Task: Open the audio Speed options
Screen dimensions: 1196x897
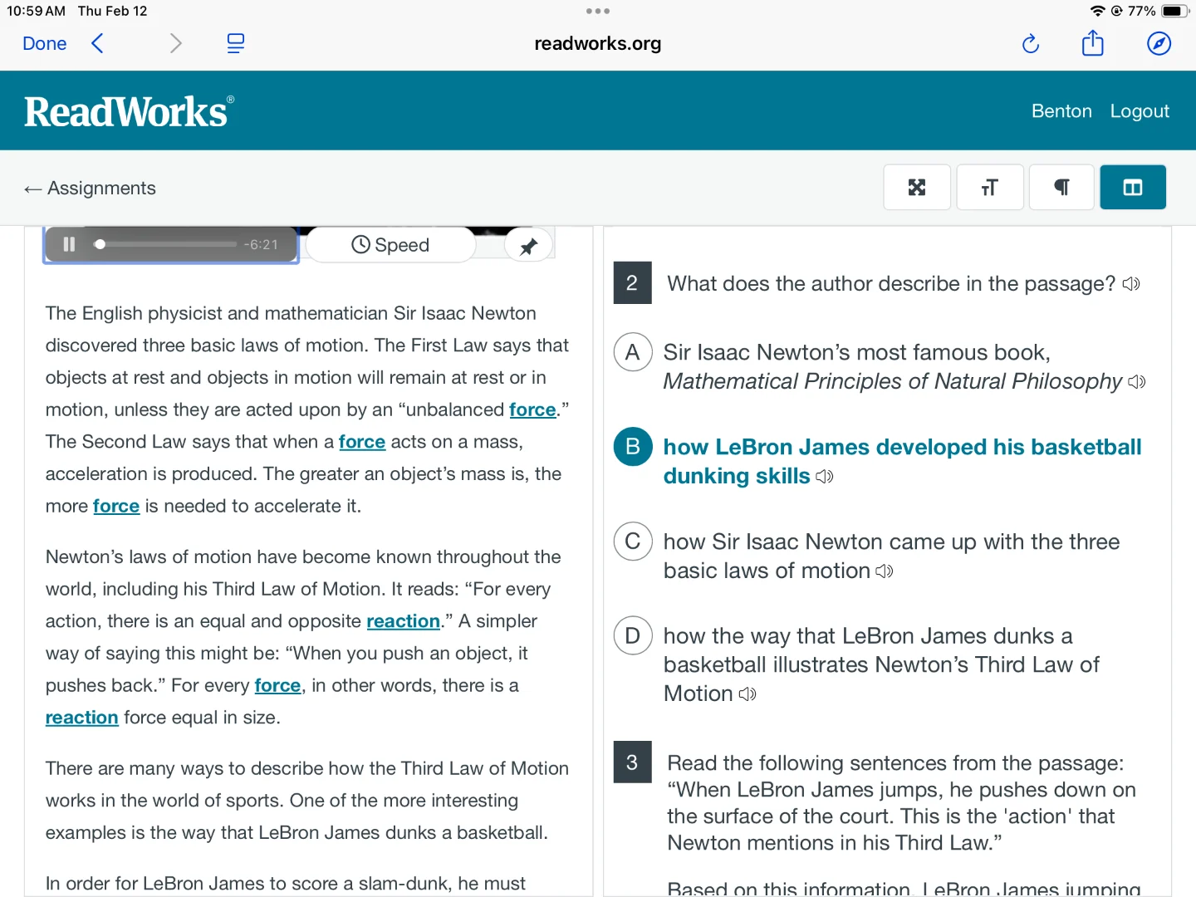Action: 390,245
